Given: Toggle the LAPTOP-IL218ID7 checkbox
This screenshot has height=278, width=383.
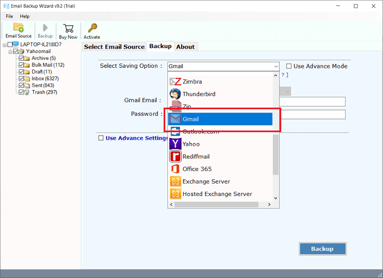Looking at the screenshot, I should pos(10,44).
